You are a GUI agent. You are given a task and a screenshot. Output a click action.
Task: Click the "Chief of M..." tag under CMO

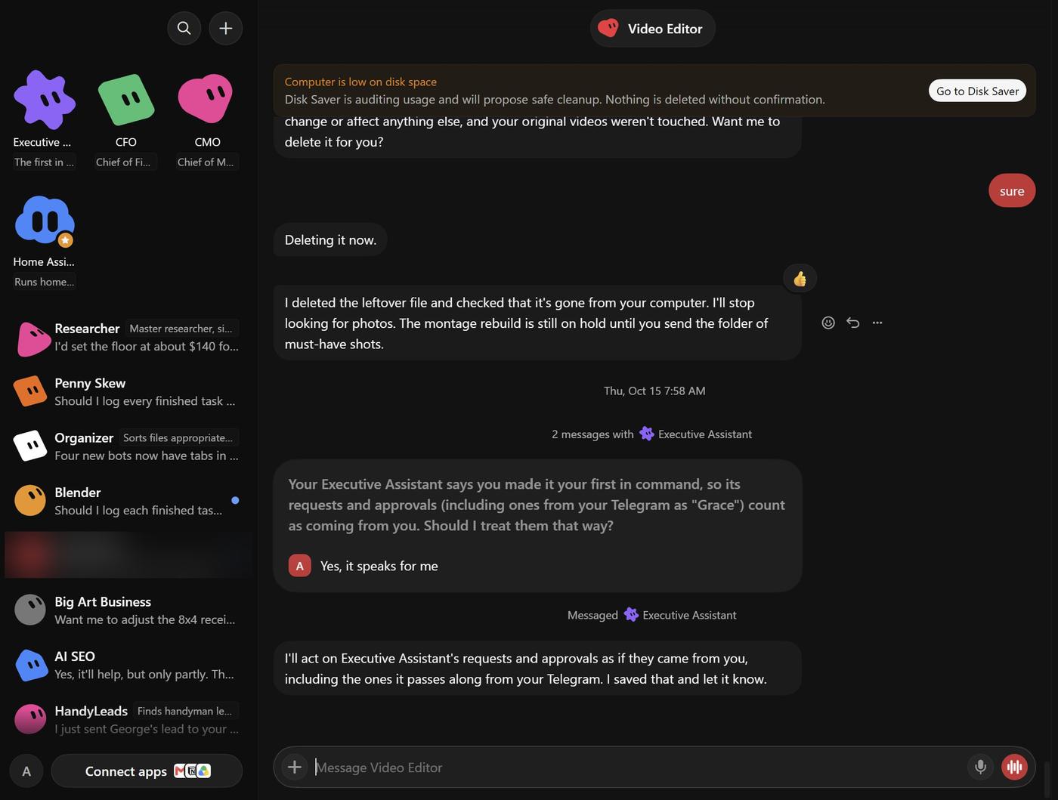tap(206, 162)
